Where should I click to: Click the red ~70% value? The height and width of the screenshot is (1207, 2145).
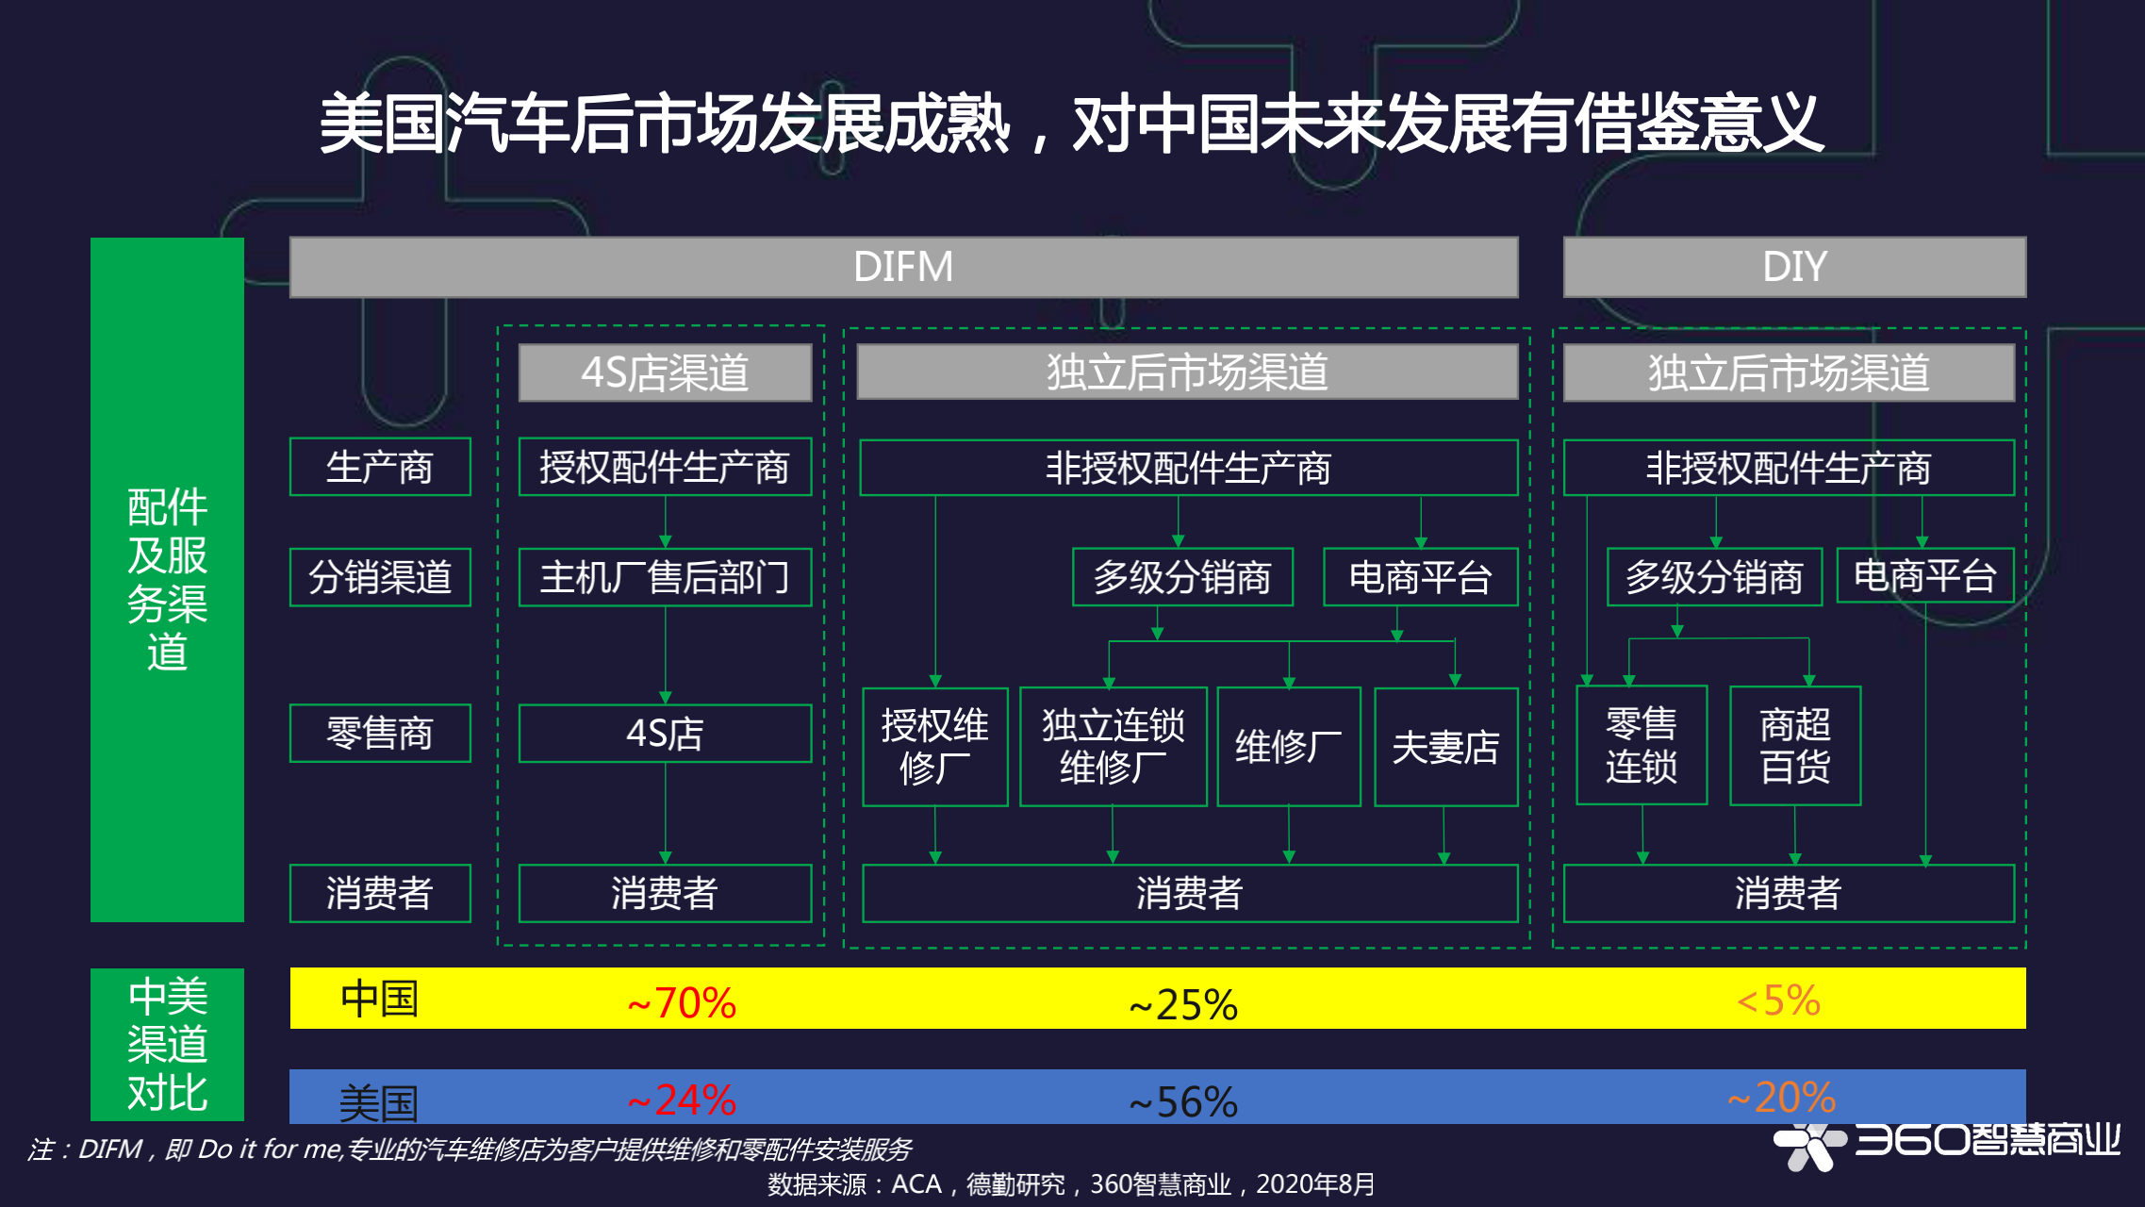[x=682, y=1002]
